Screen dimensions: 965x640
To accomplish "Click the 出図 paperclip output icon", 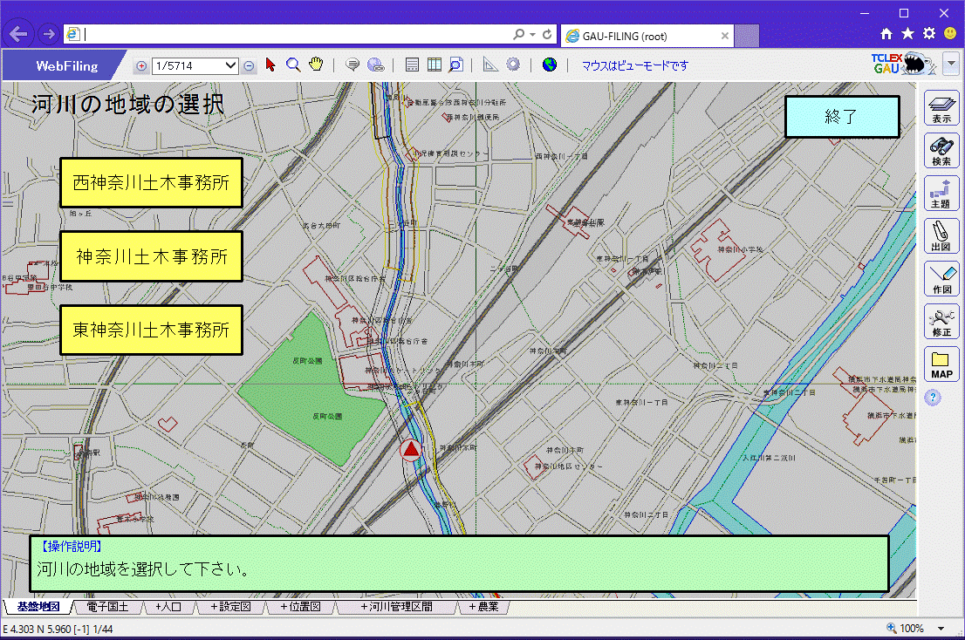I will 941,235.
